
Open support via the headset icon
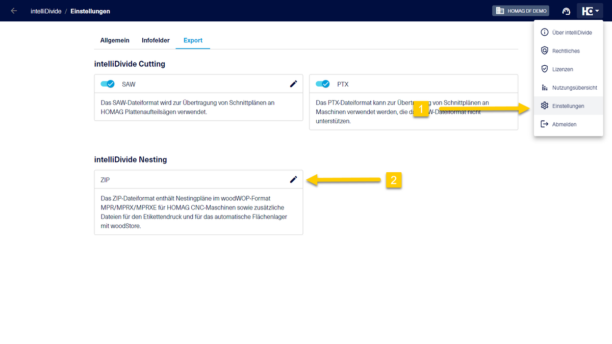[x=566, y=11]
